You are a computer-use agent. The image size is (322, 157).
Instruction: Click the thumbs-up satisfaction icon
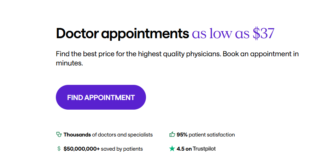(x=172, y=135)
